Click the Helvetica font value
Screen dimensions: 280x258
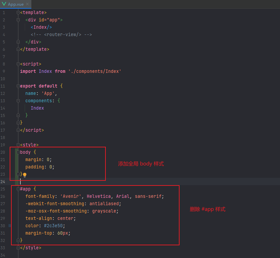tap(99, 196)
